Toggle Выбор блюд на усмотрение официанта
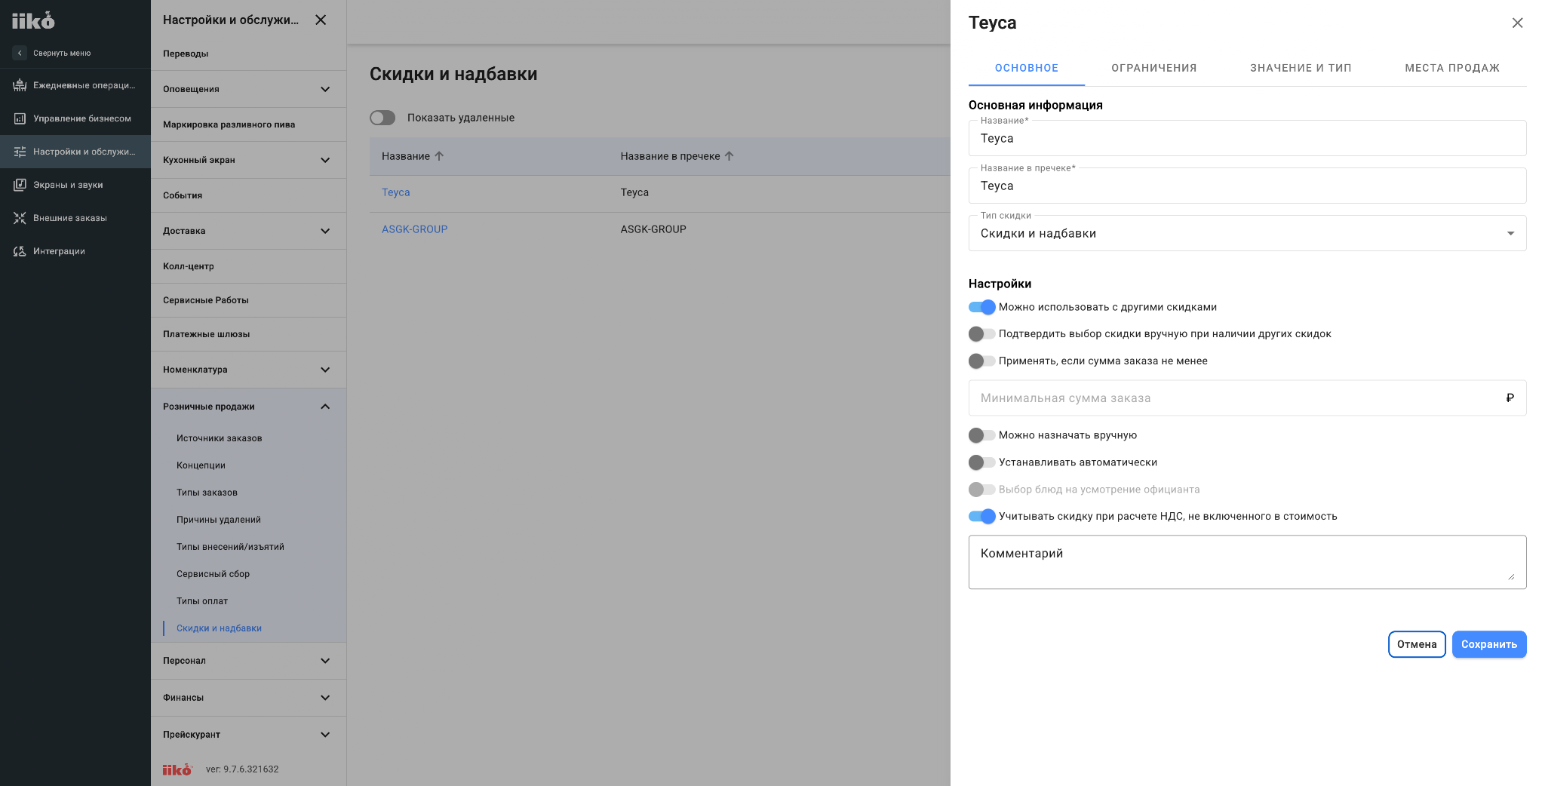Screen dimensions: 1545x786 (982, 490)
